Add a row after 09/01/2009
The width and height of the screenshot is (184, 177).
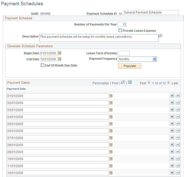pyautogui.click(x=172, y=151)
